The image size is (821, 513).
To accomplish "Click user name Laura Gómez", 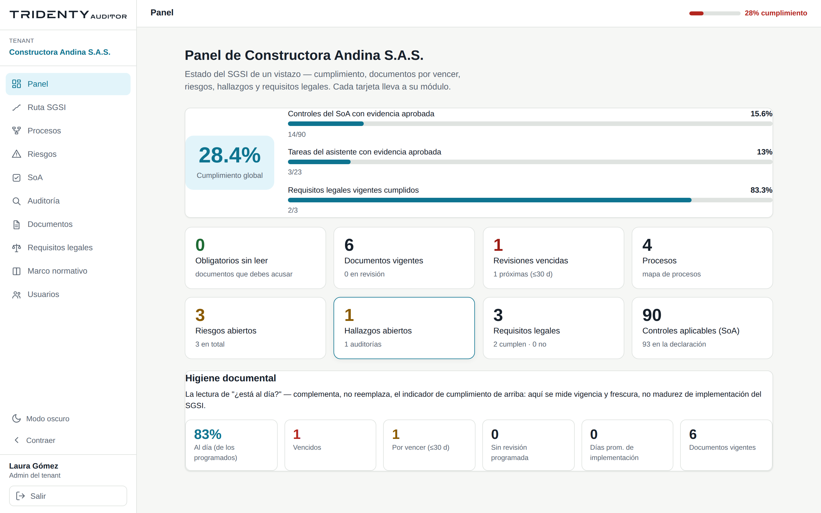I will coord(34,466).
